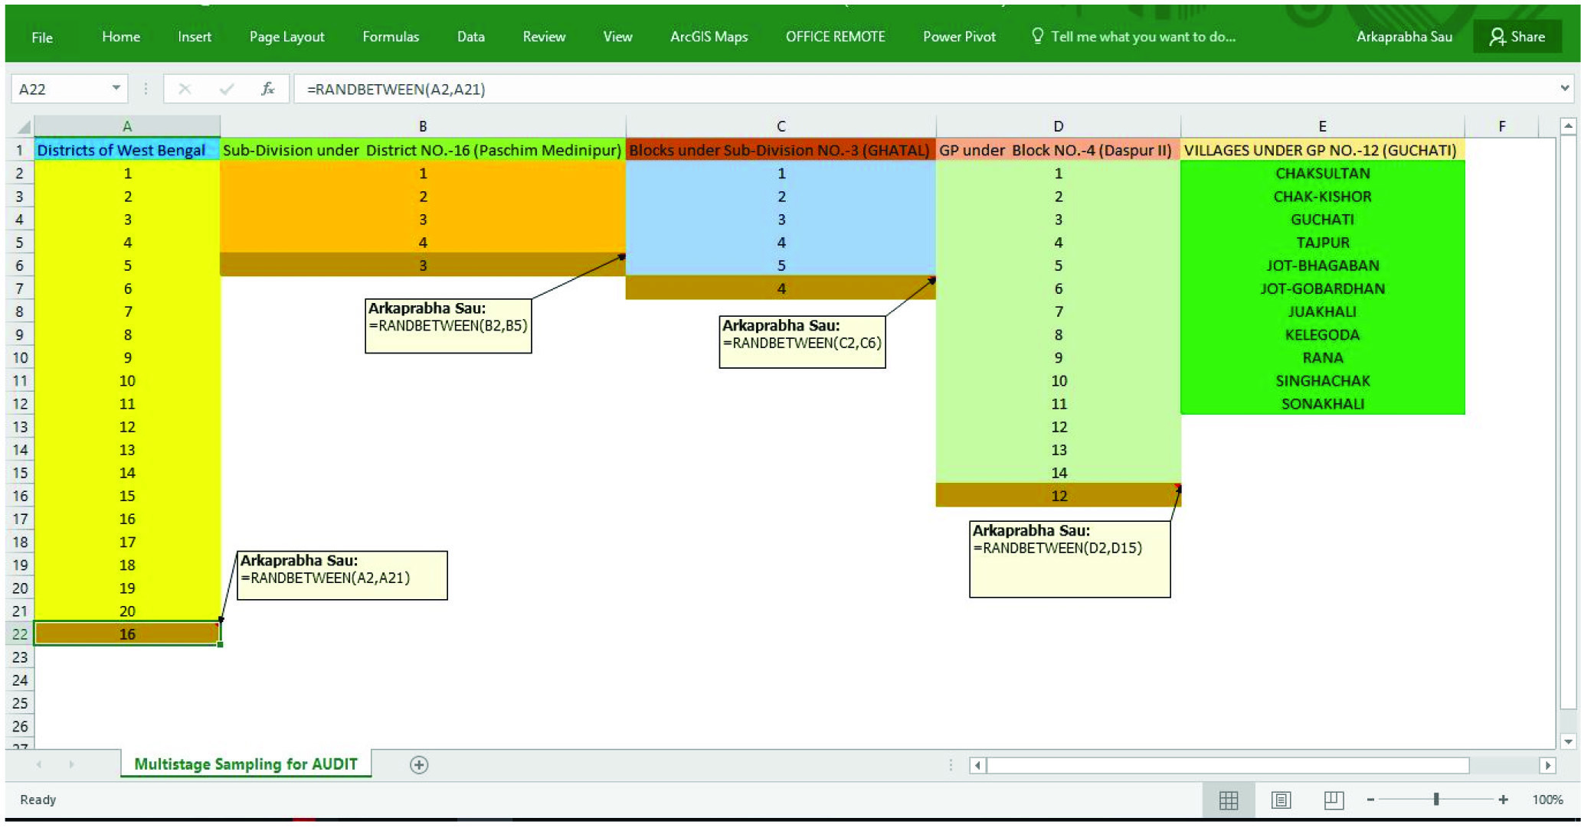
Task: Open the Formulas ribbon tab
Action: (390, 37)
